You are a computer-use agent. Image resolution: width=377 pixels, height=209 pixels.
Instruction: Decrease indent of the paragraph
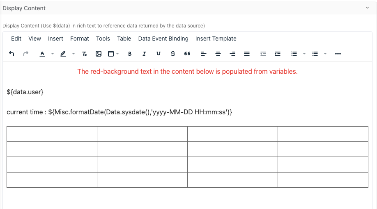click(264, 54)
